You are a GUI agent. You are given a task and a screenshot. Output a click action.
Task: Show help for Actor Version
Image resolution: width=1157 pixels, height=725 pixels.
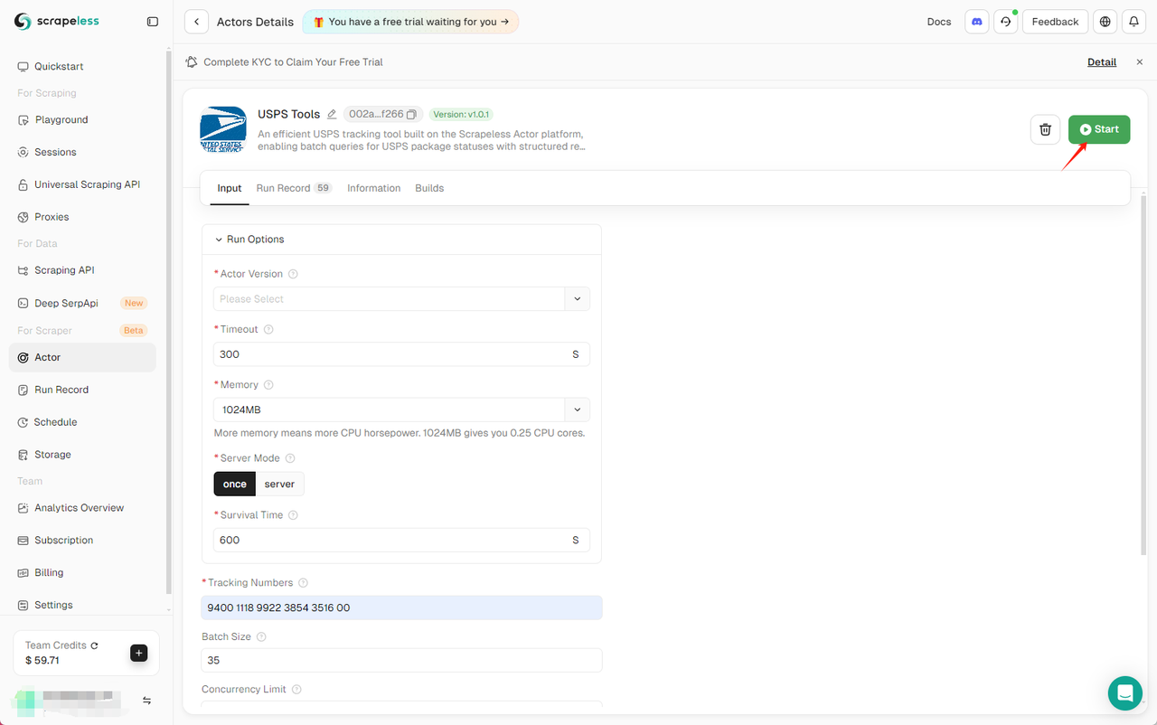pos(293,274)
